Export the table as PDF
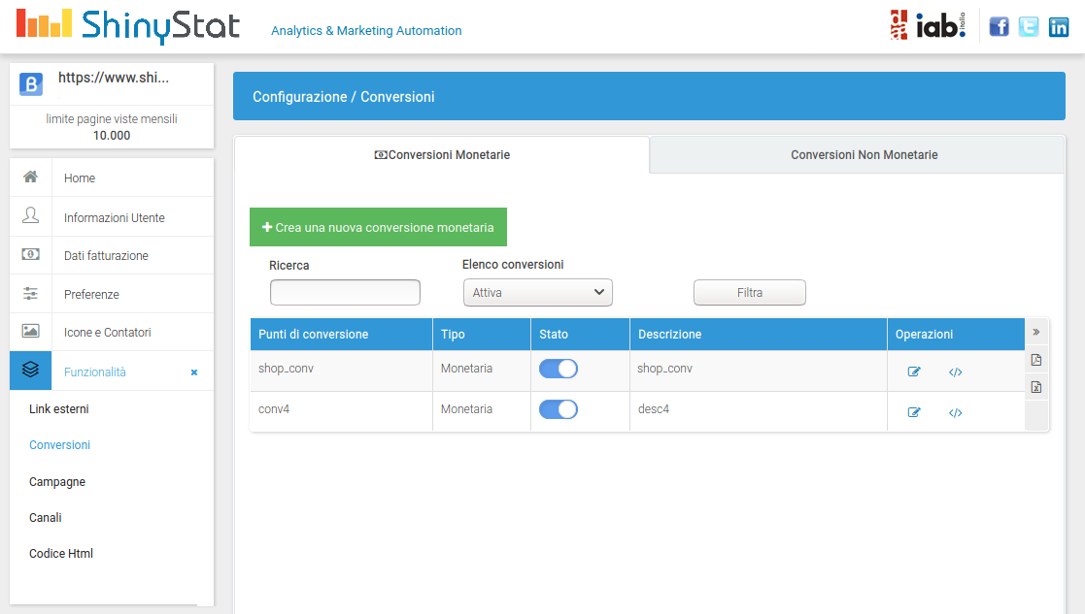 pos(1036,360)
